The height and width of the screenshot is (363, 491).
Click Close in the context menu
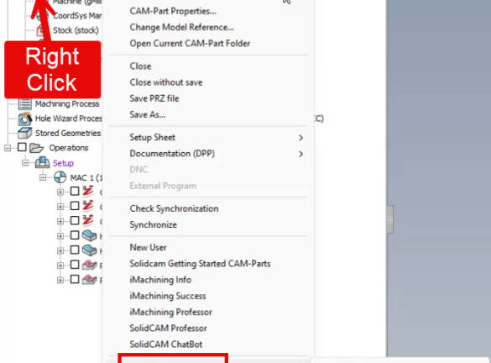coord(140,66)
